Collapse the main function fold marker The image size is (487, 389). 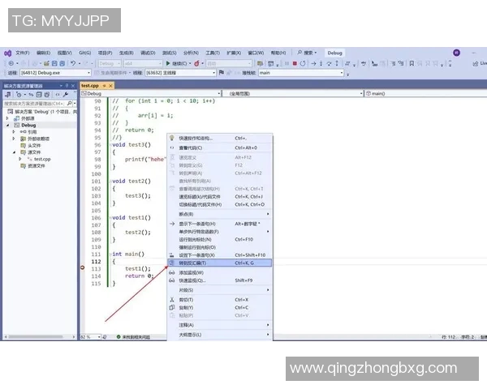(110, 254)
